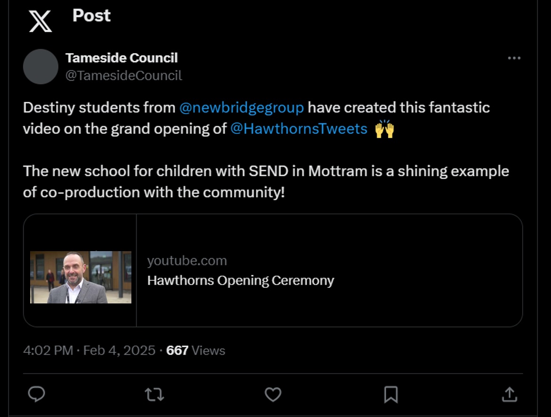Bookmark this post
Viewport: 551px width, 417px height.
click(x=391, y=394)
